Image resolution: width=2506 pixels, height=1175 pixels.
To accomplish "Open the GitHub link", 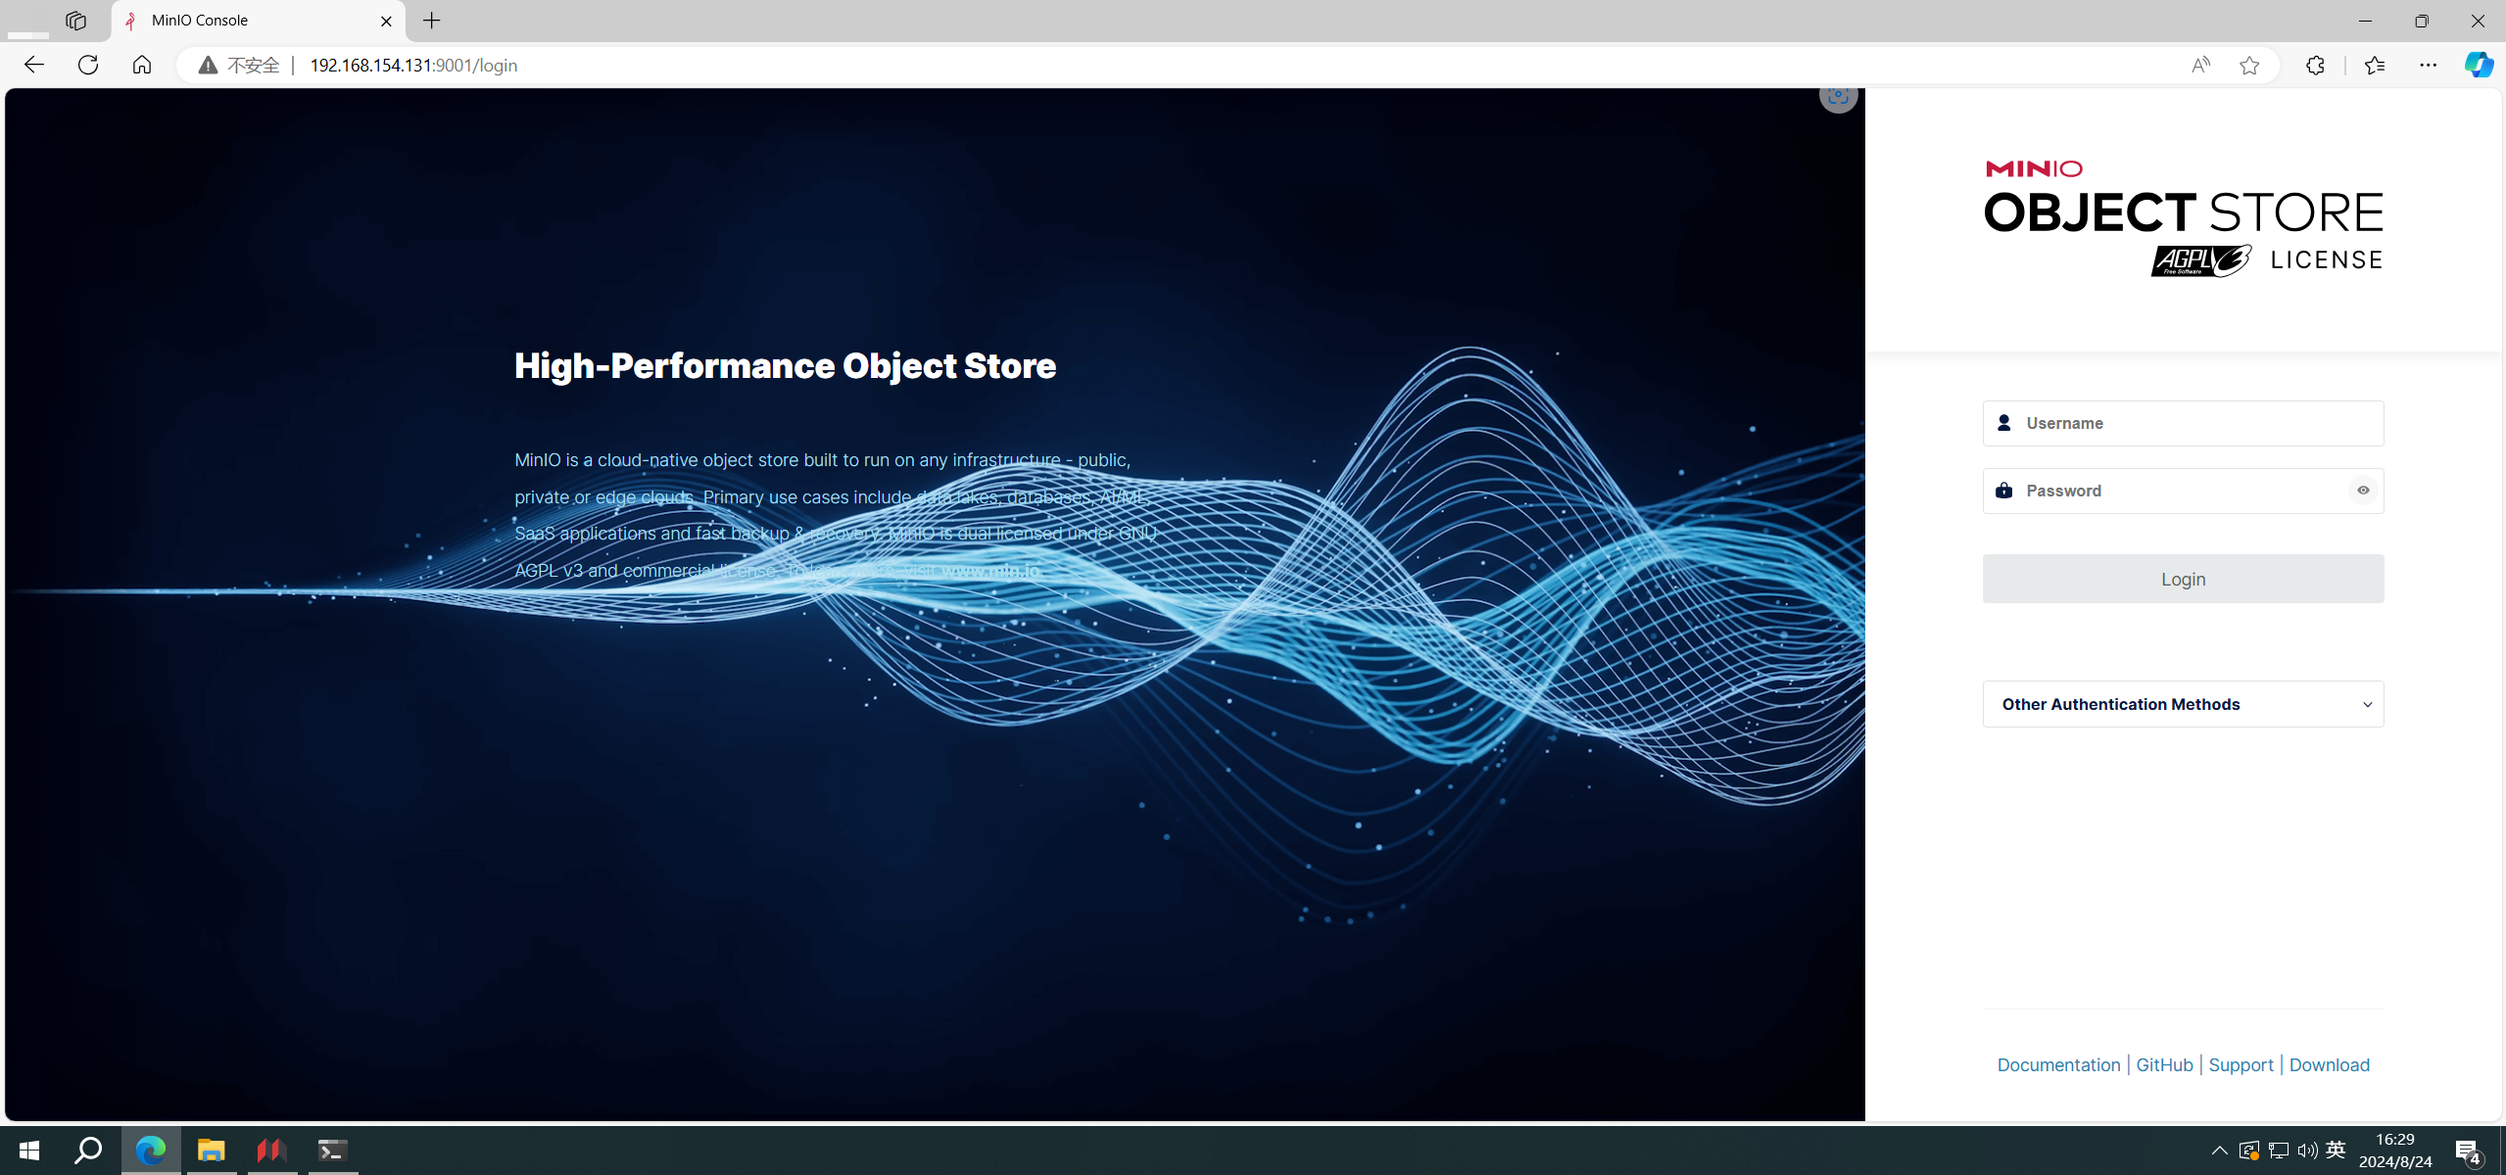I will [2164, 1064].
